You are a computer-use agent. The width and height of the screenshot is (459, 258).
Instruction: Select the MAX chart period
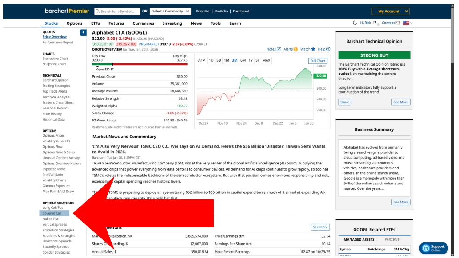pyautogui.click(x=267, y=60)
